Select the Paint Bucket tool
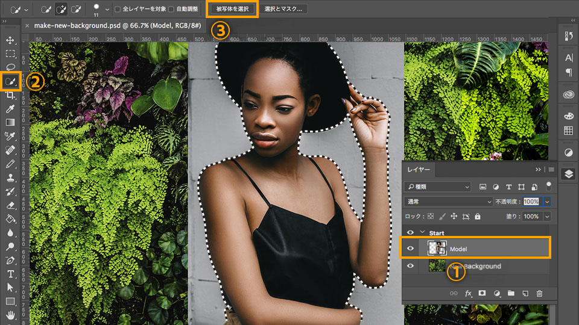Viewport: 579px width, 325px height. (10, 219)
